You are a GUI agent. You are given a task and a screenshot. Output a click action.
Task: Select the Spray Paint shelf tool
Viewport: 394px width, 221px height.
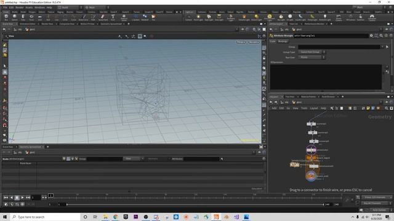103,17
